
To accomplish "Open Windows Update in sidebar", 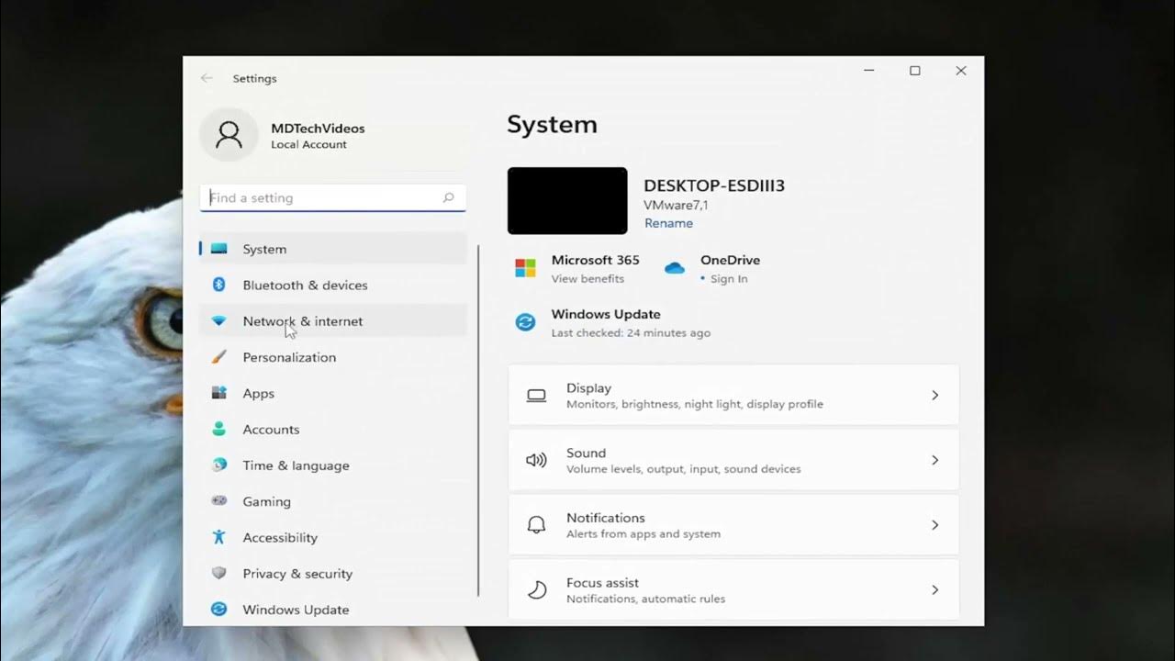I will [333, 609].
